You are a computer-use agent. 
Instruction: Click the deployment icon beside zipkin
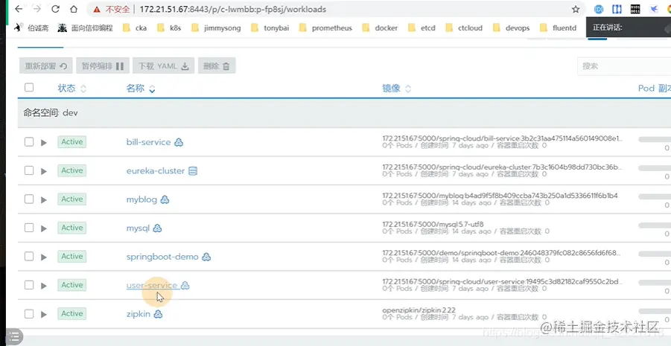tap(158, 314)
